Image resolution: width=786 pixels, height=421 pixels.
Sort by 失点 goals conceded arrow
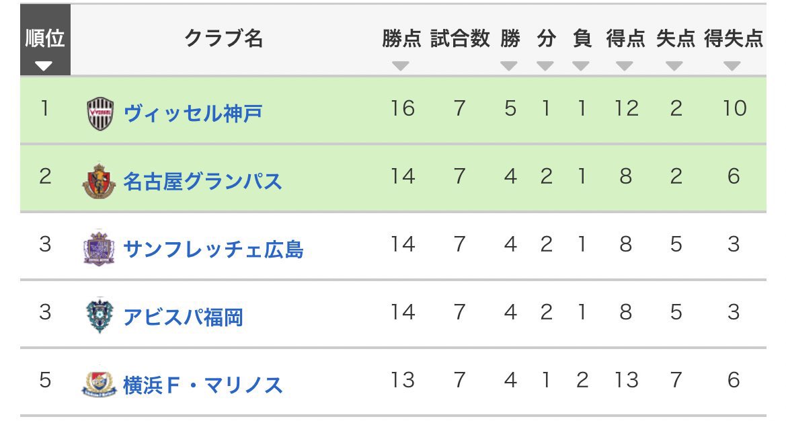(x=675, y=66)
